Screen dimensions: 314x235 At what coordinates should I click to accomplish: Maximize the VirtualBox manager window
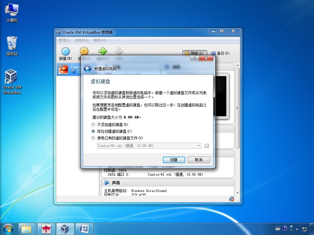pyautogui.click(x=222, y=31)
